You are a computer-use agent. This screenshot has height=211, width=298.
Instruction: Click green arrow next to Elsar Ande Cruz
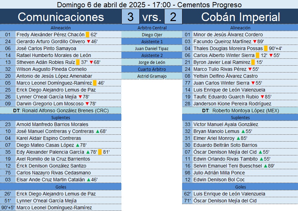[x=89, y=180]
